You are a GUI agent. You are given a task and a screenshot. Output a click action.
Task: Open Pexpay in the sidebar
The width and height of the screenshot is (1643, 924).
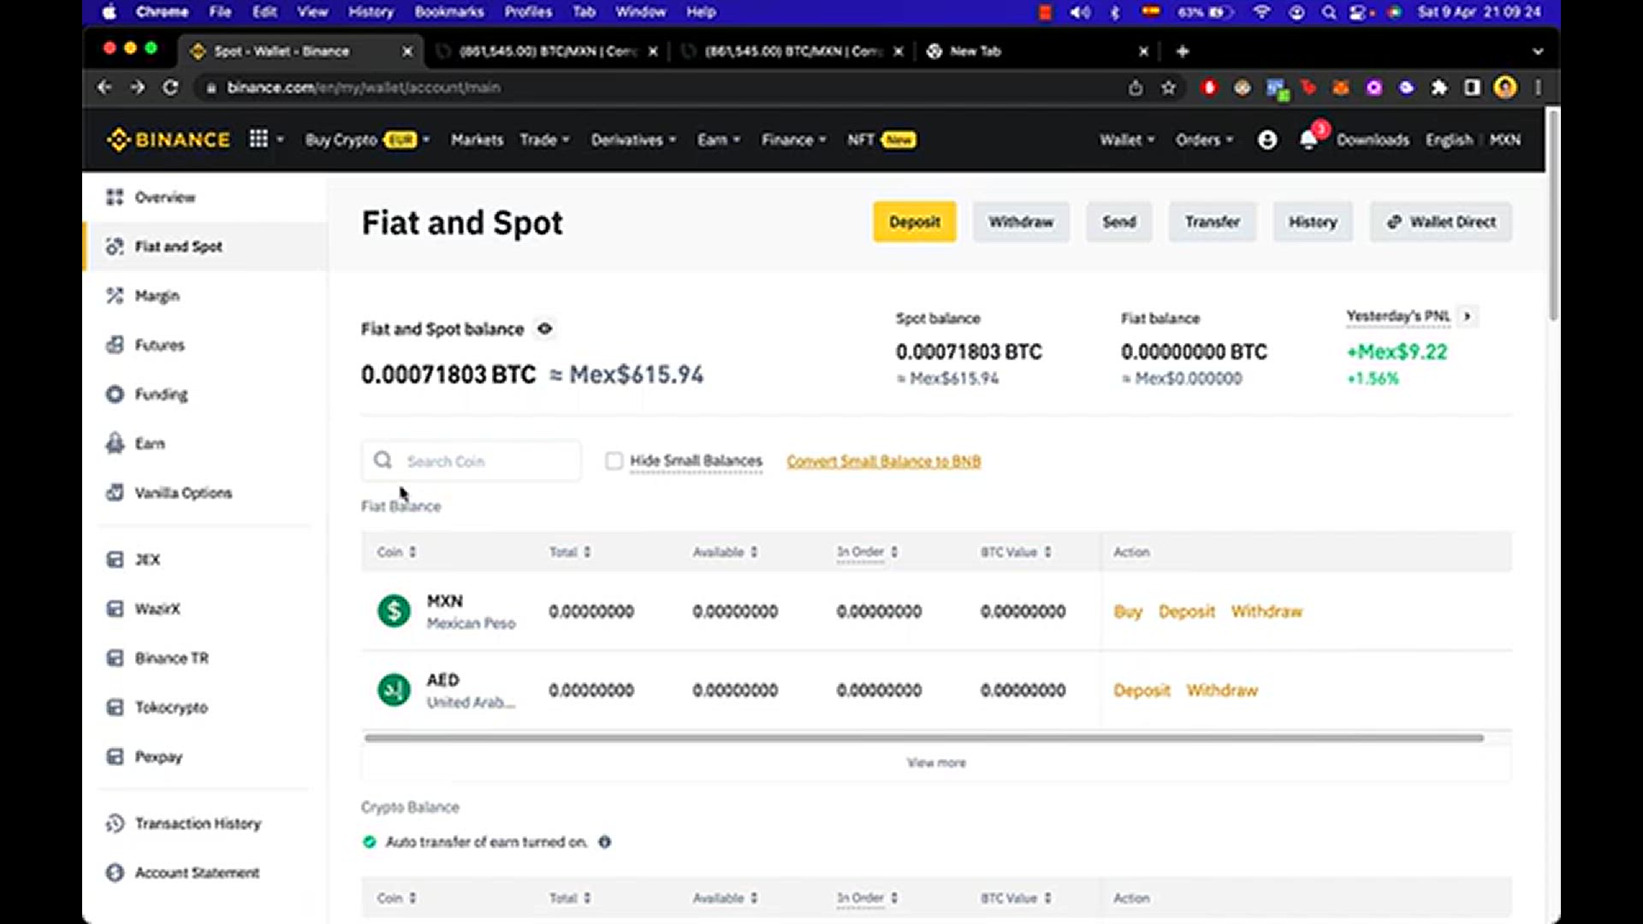[x=158, y=757]
